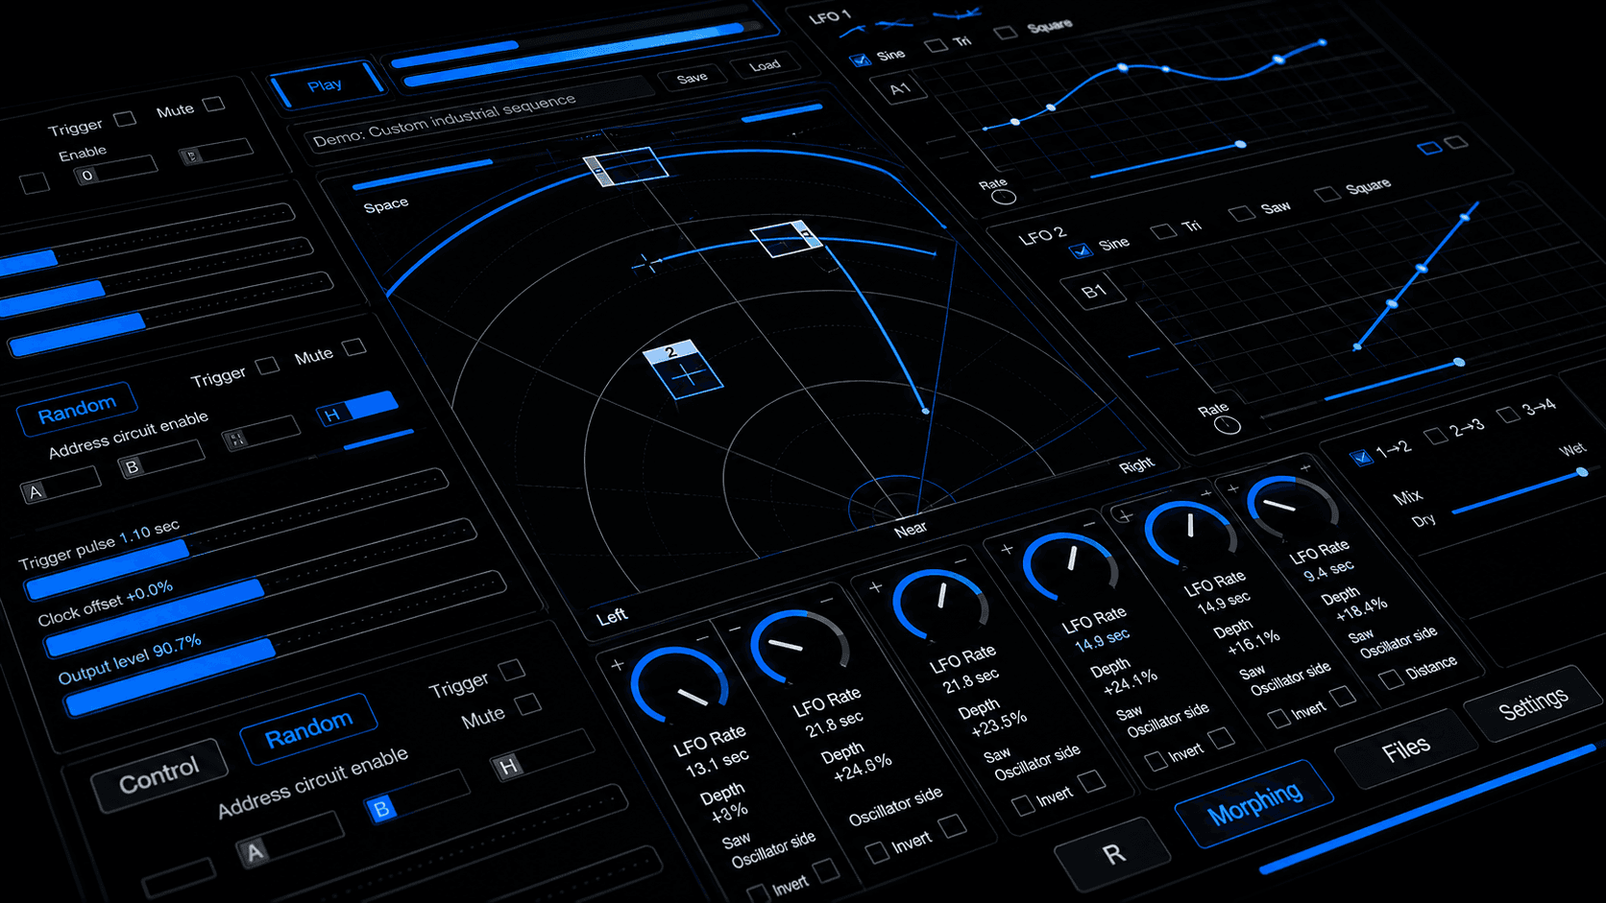The height and width of the screenshot is (903, 1606).
Task: Check the Mute box above the lower H button
Action: point(528,705)
